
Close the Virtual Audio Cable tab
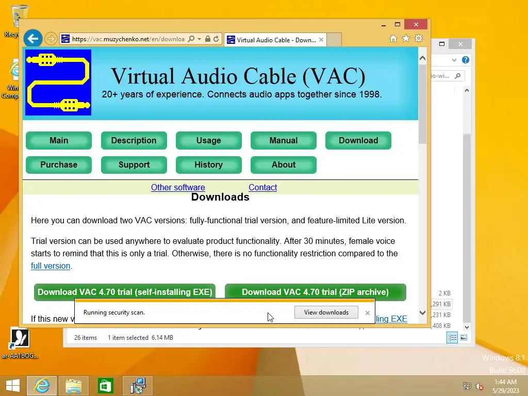[321, 40]
